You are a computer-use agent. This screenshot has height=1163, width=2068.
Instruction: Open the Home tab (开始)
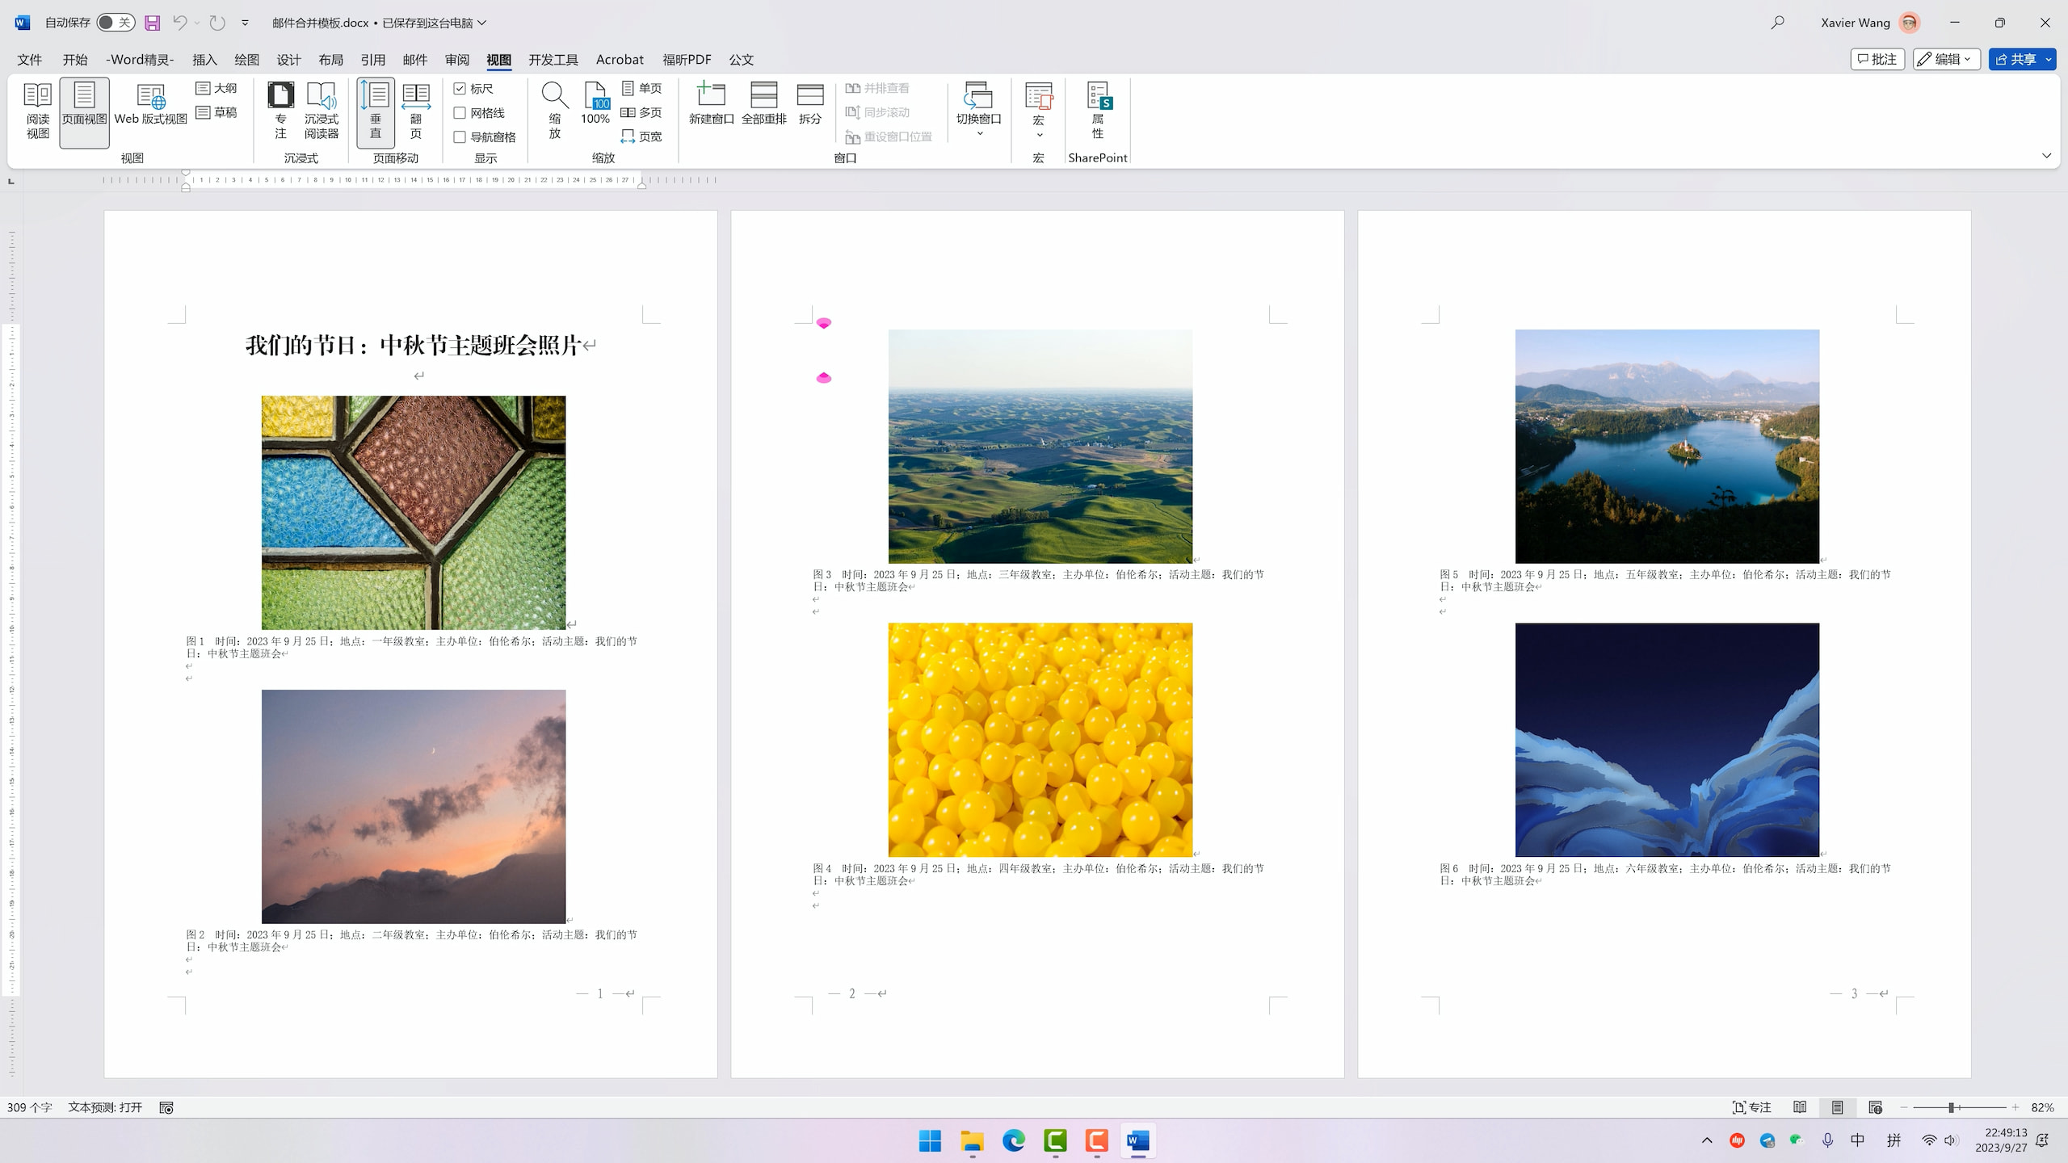pos(75,59)
